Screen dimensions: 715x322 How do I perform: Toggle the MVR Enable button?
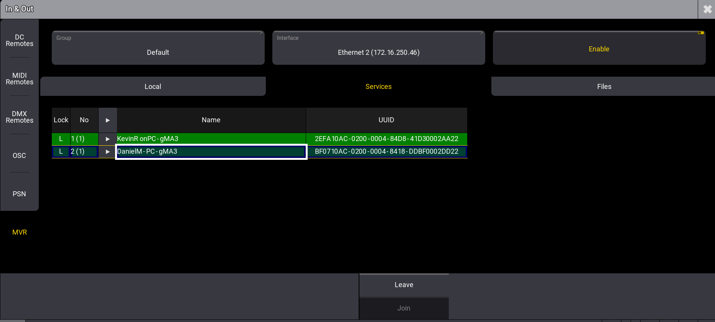coord(599,48)
